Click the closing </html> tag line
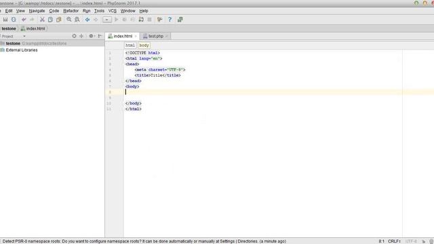The image size is (434, 244). click(x=134, y=108)
